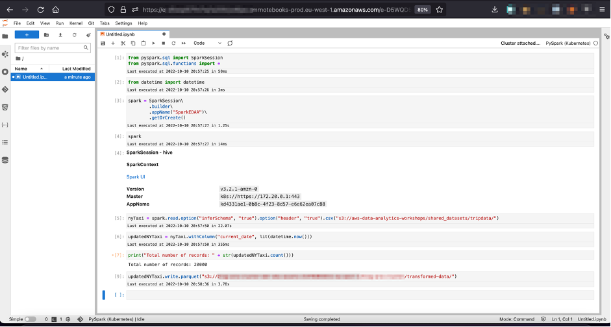The height and width of the screenshot is (327, 611).
Task: Sort files by the Name column header
Action: (x=21, y=69)
